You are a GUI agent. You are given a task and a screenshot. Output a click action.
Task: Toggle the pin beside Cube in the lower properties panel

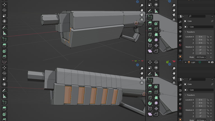[x=212, y=84]
